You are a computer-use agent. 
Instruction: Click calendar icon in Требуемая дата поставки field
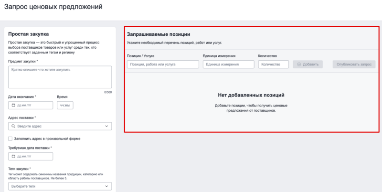click(x=13, y=156)
